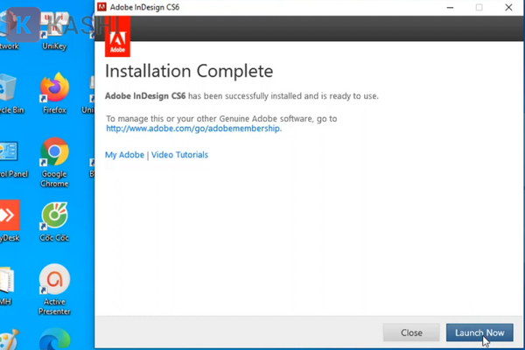Open the Cốc Cốc browser shortcut
Screen dimensions: 525x350
[54, 215]
